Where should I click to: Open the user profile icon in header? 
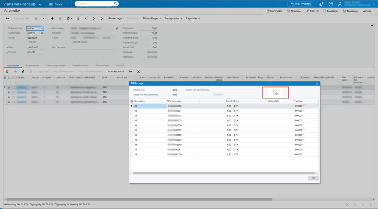341,4
